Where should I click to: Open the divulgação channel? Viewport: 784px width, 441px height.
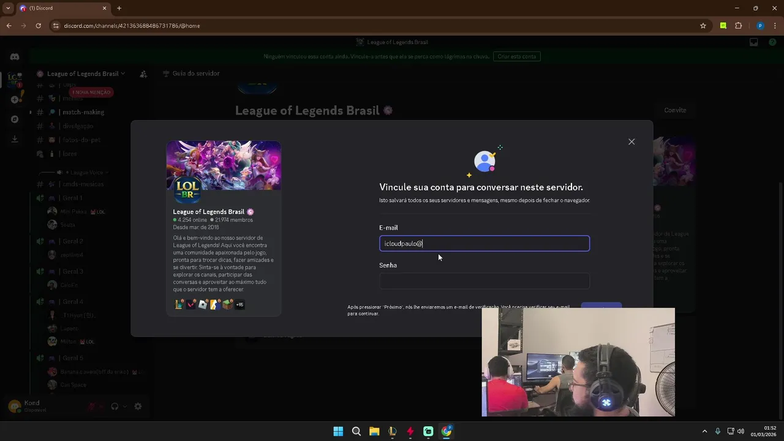coord(77,126)
